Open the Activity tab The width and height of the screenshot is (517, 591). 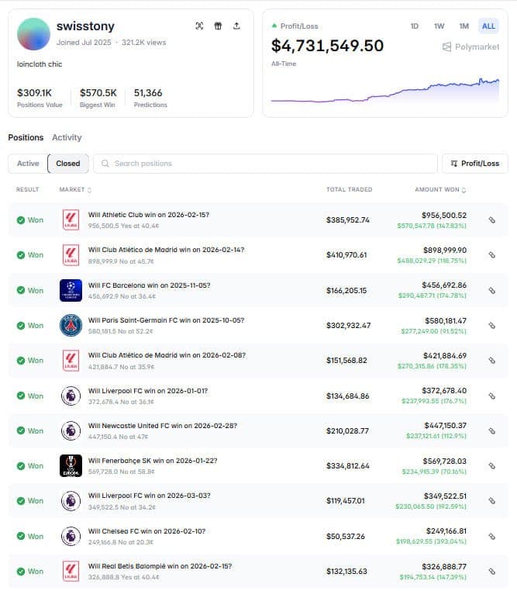point(67,137)
